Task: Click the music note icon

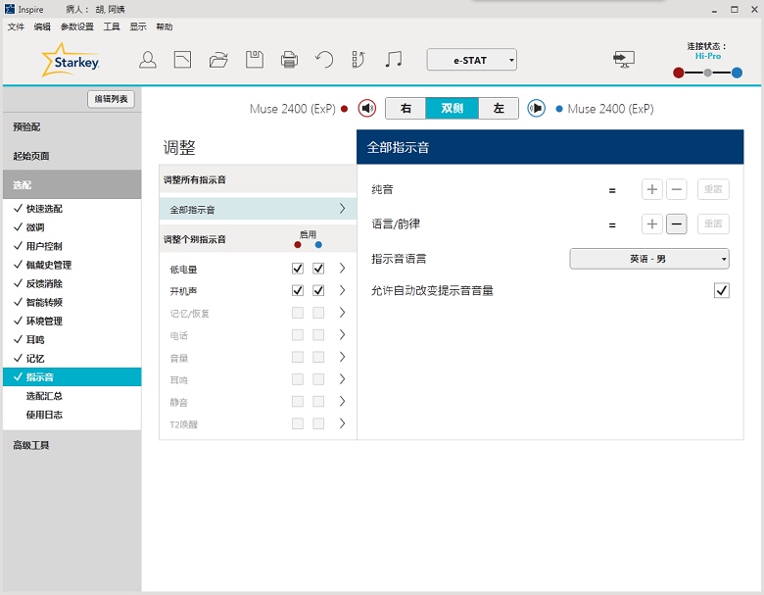Action: pos(394,60)
